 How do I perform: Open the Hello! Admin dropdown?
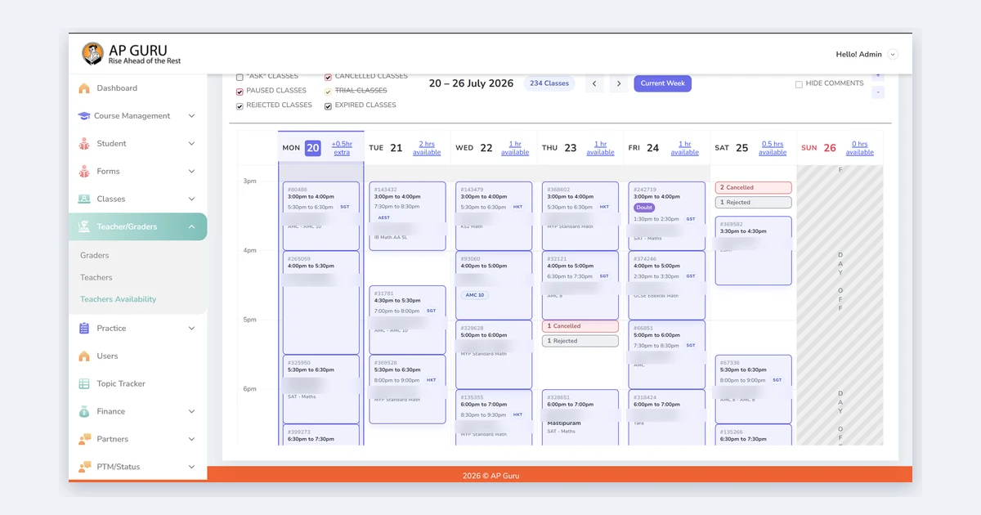pos(893,55)
